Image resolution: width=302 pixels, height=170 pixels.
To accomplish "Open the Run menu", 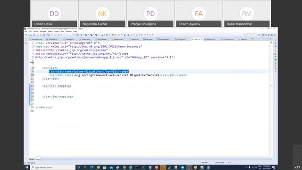I will coord(63,32).
